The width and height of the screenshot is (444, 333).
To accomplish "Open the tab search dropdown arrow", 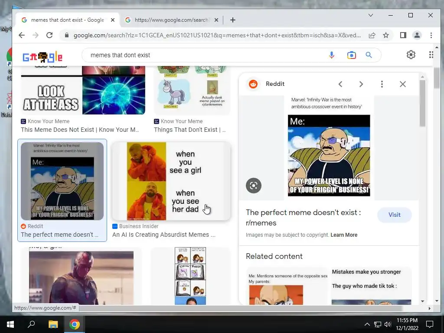I will (370, 15).
